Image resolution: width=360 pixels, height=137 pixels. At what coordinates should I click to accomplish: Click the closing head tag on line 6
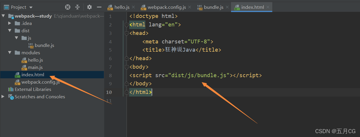tap(140, 58)
